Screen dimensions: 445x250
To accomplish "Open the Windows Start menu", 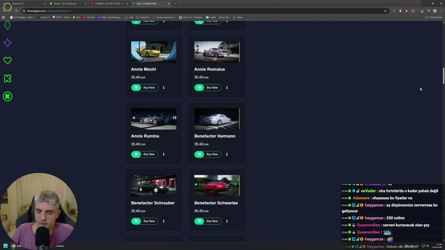I will [5, 246].
